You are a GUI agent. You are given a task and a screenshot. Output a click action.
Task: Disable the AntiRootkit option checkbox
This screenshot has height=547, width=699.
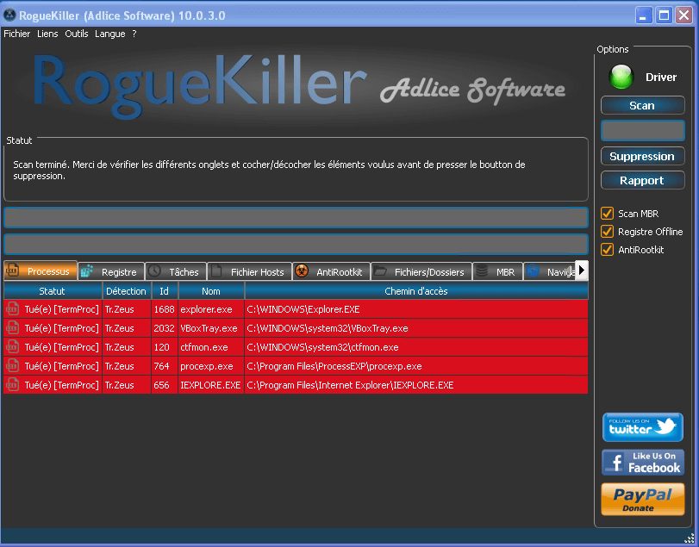point(607,250)
